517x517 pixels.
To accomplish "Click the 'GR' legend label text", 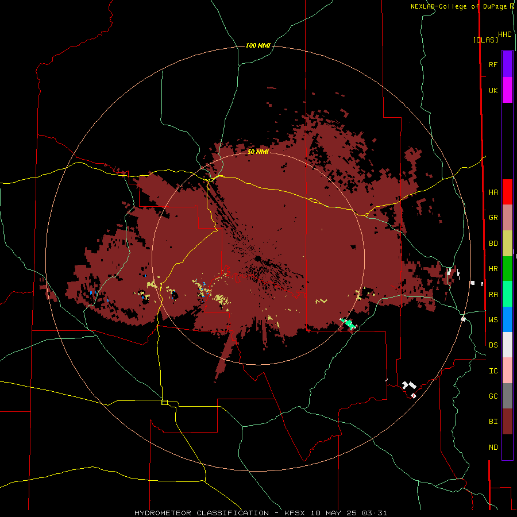I will tap(493, 218).
